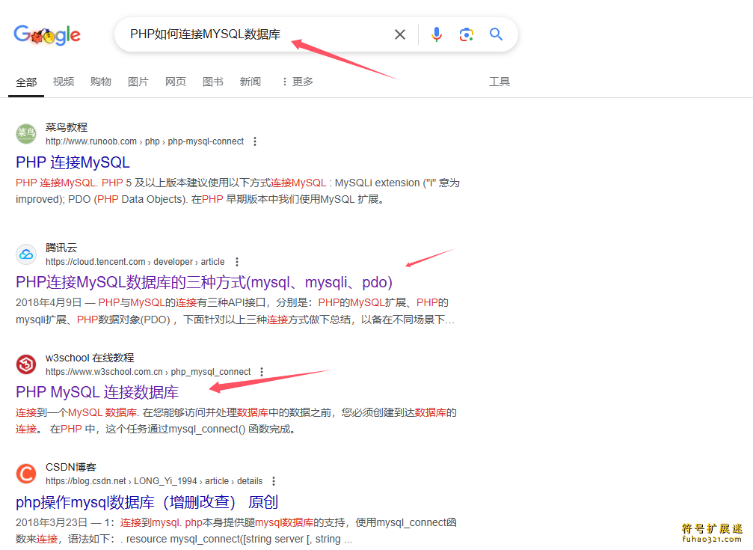The height and width of the screenshot is (550, 753).
Task: Switch to the 购物 tab
Action: click(x=101, y=82)
